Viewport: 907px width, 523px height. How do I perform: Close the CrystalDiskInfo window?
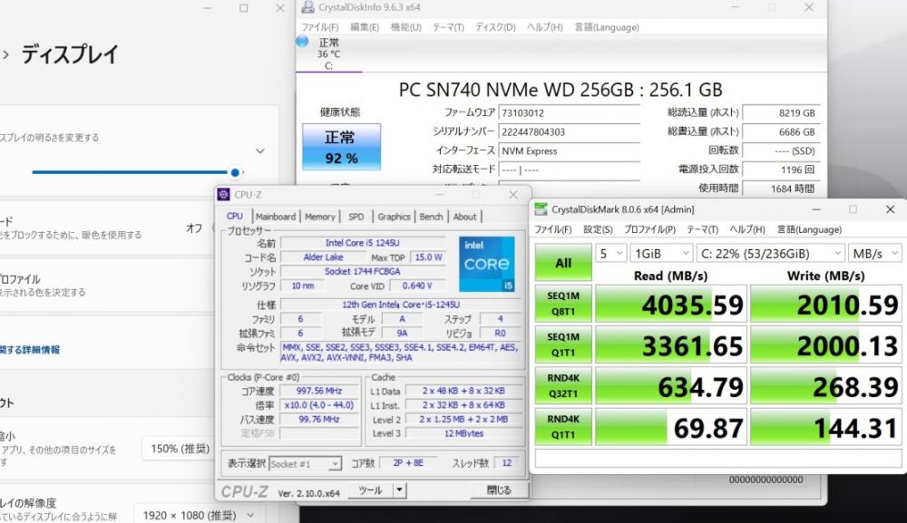pos(809,7)
